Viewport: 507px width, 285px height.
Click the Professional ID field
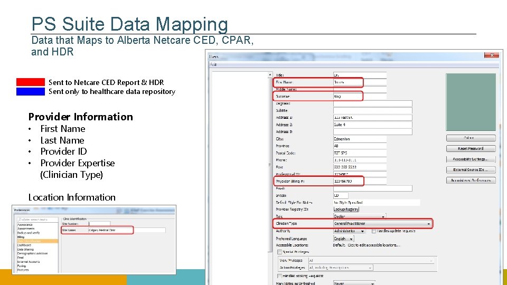pos(360,174)
